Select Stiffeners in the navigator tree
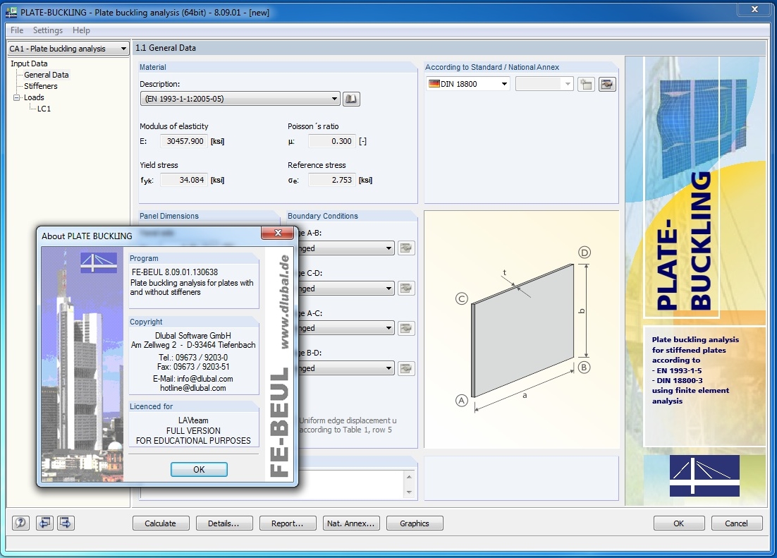The width and height of the screenshot is (777, 558). click(41, 86)
